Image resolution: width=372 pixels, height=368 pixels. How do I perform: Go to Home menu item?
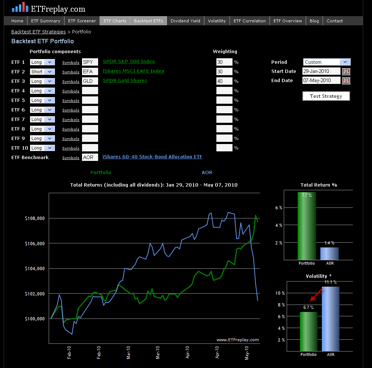(17, 21)
